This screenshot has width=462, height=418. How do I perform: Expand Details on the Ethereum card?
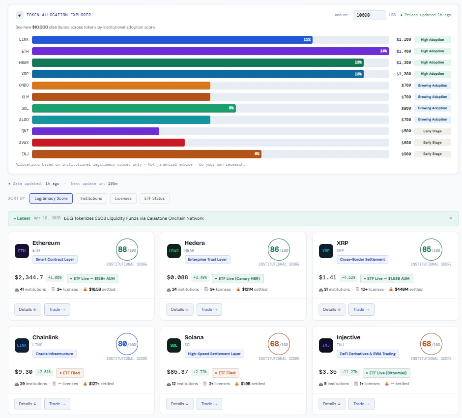pyautogui.click(x=28, y=309)
